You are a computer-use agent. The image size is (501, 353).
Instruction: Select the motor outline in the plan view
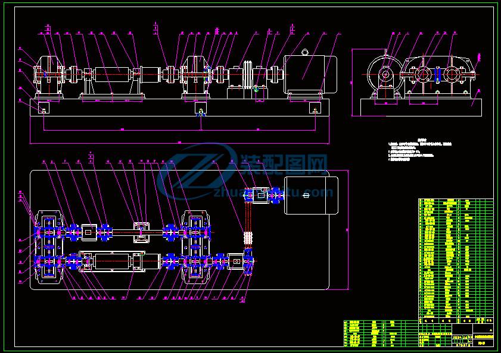click(x=311, y=196)
